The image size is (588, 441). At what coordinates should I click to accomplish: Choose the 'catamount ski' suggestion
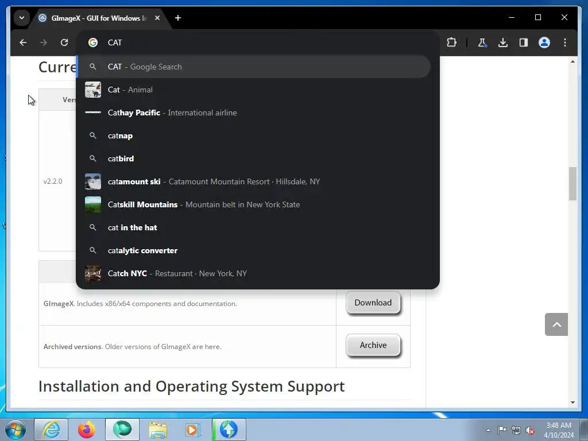pos(253,181)
